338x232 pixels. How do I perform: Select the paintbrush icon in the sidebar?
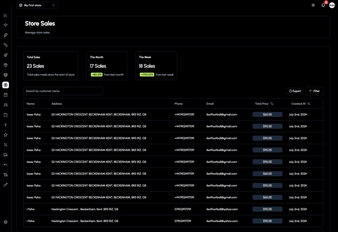(6, 55)
